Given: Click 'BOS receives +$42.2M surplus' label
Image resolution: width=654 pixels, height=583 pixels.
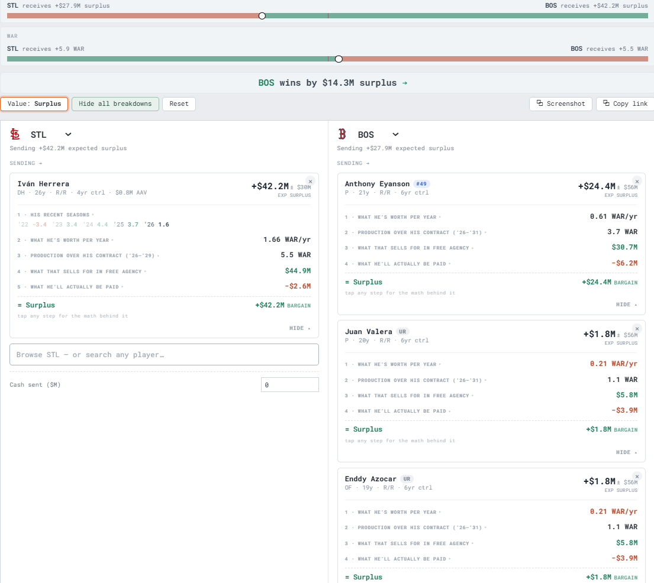Looking at the screenshot, I should tap(597, 6).
